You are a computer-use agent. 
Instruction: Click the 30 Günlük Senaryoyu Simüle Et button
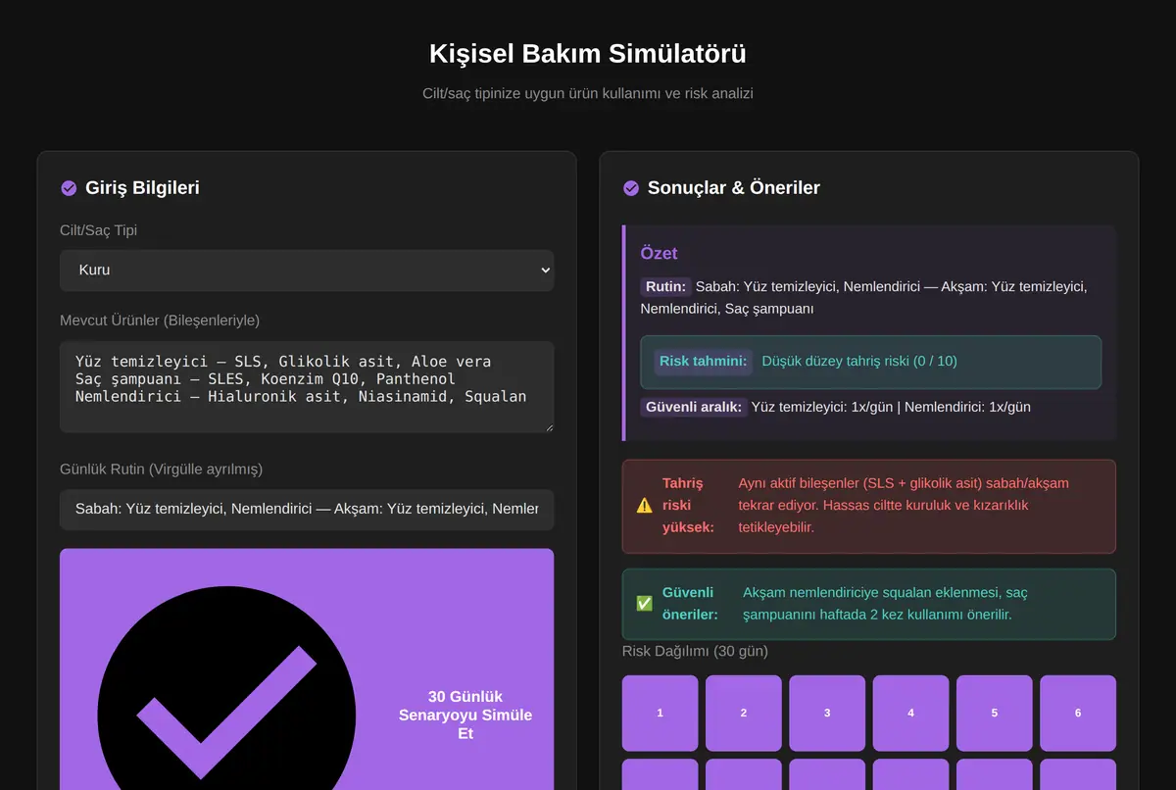click(x=307, y=668)
